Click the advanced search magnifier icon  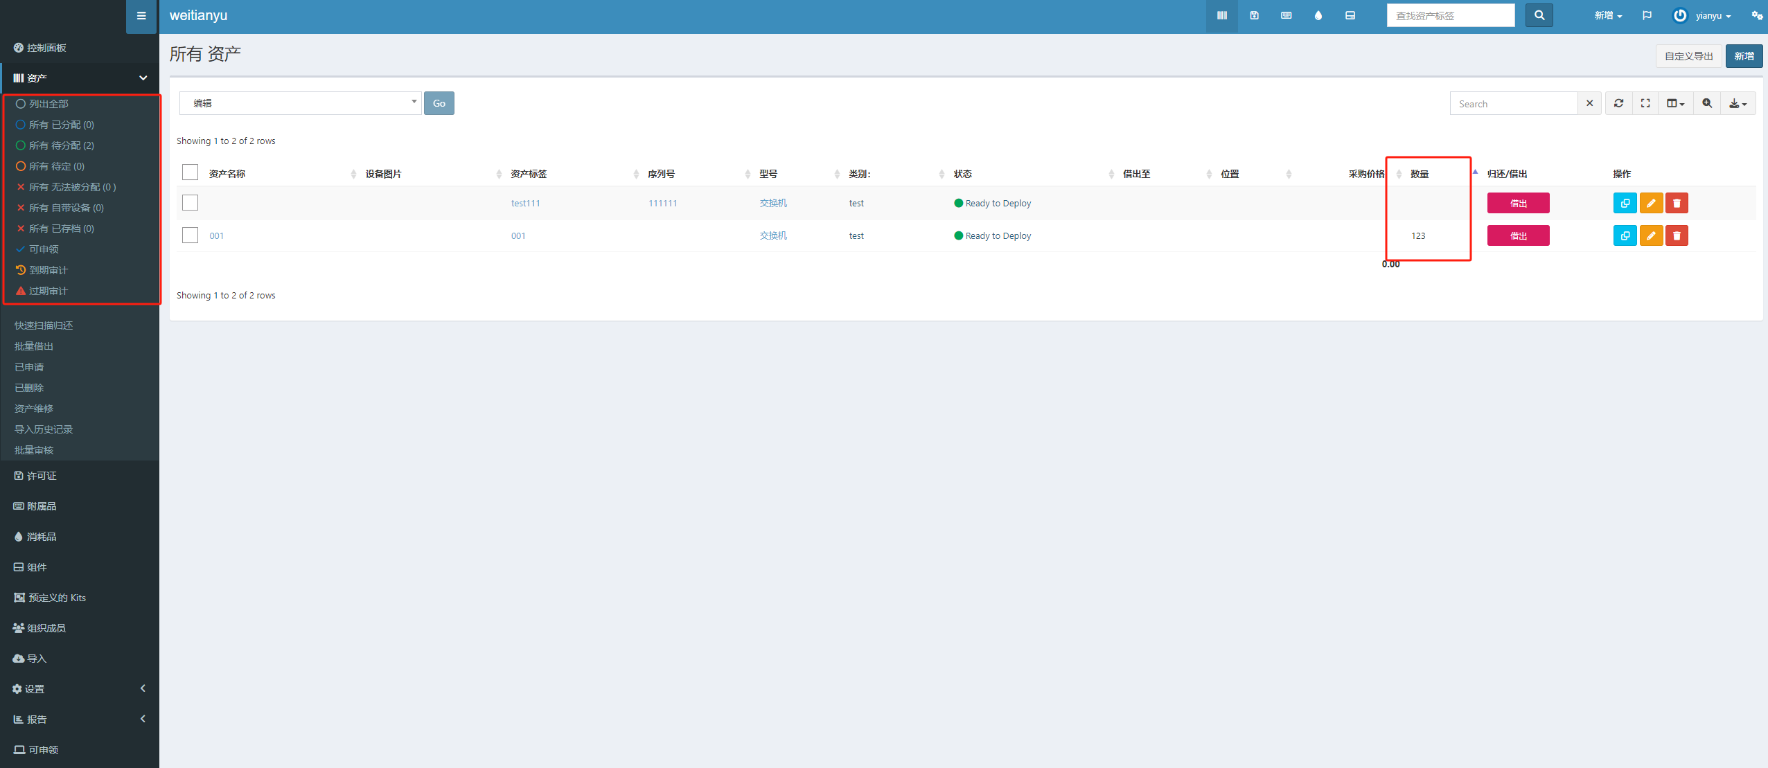(1707, 103)
